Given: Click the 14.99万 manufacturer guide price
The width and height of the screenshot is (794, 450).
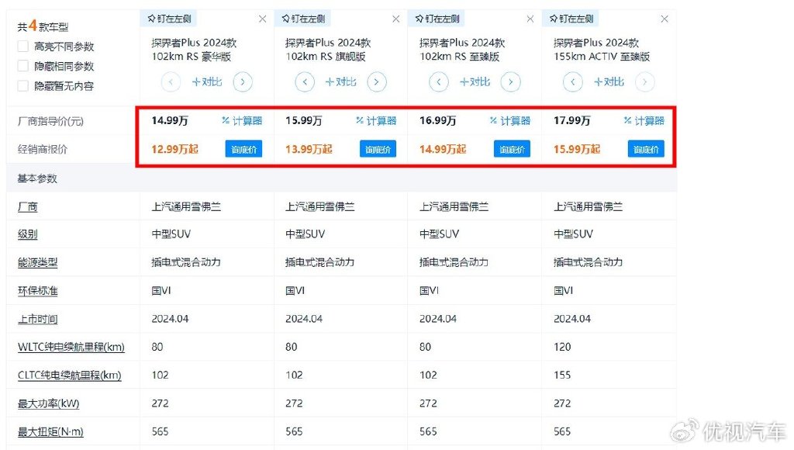Looking at the screenshot, I should point(170,120).
